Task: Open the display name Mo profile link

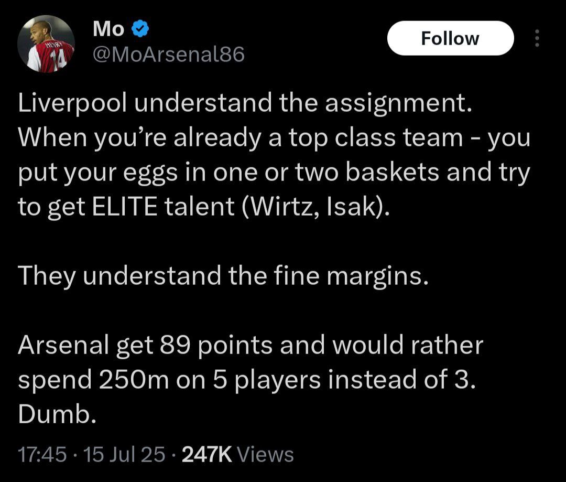Action: 108,30
